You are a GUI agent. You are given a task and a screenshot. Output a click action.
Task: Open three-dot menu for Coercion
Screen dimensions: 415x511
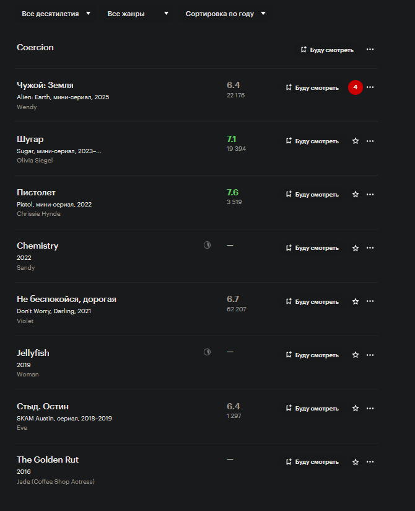[x=370, y=50]
